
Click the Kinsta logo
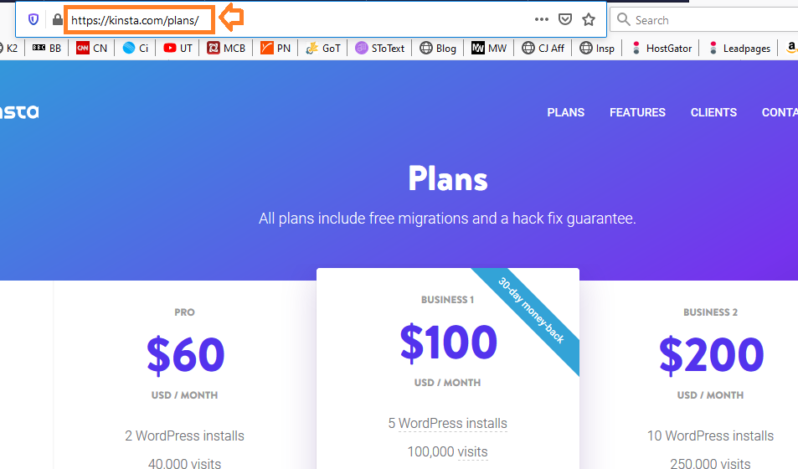pos(19,112)
